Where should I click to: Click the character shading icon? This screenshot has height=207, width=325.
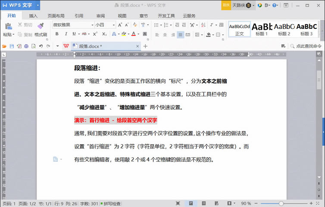point(145,34)
